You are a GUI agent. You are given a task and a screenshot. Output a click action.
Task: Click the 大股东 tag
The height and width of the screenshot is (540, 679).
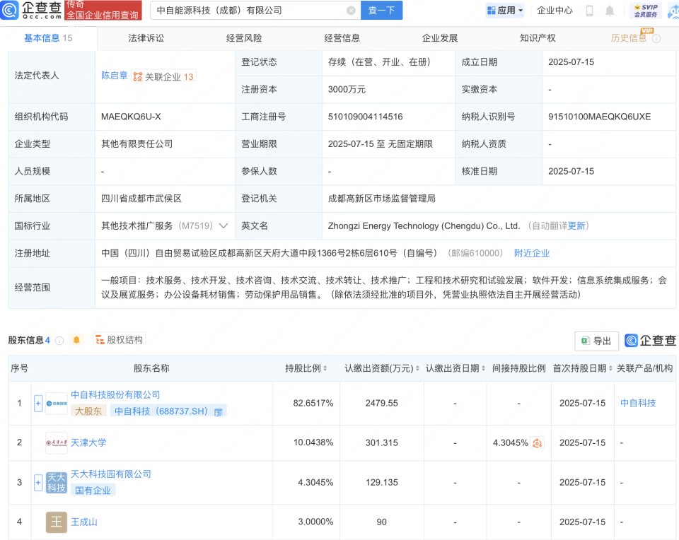88,411
